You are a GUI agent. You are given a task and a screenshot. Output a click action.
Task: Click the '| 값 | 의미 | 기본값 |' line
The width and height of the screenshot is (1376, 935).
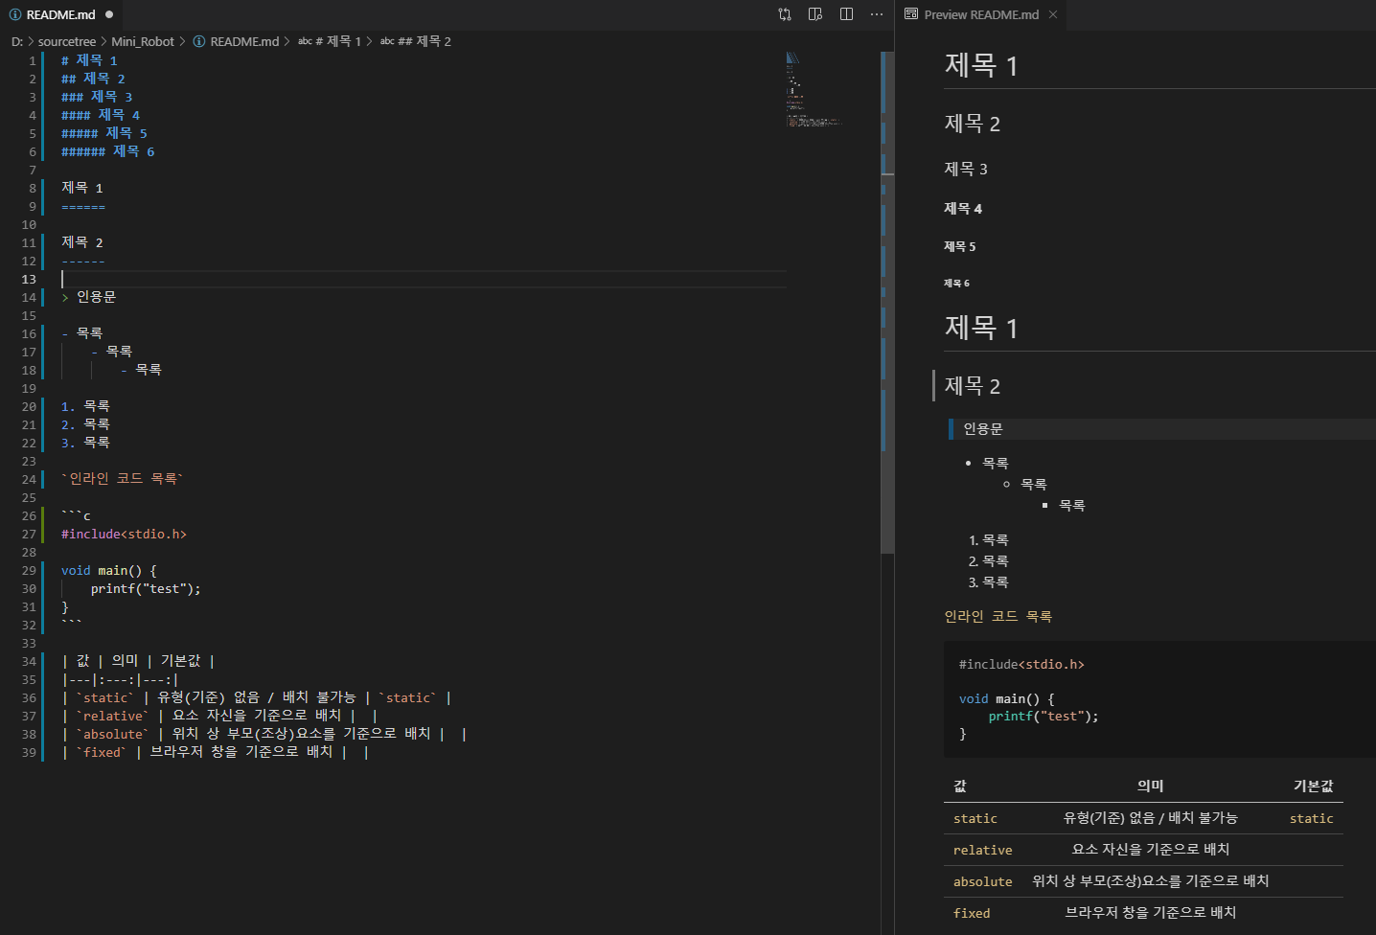click(138, 661)
